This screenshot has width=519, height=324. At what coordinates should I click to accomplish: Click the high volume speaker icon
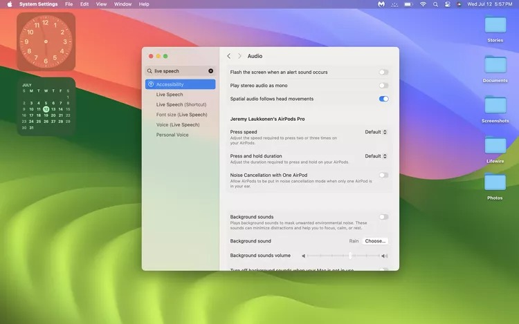[x=385, y=256]
